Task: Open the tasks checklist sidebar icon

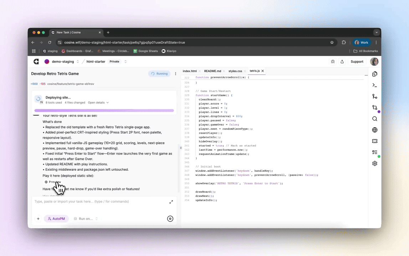Action: point(374,152)
